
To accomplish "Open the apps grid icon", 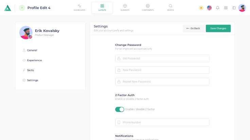I will (226, 8).
